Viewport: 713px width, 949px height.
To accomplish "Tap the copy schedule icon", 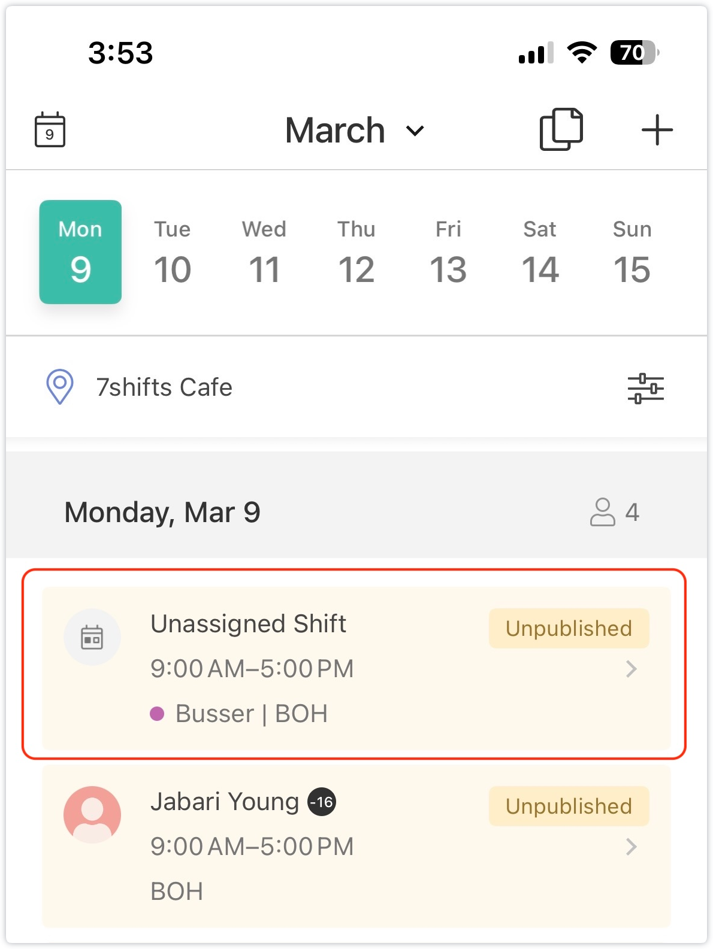I will 561,129.
